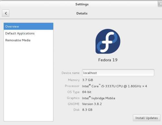Open Default Applications section
Image resolution: width=162 pixels, height=125 pixels.
click(x=29, y=33)
